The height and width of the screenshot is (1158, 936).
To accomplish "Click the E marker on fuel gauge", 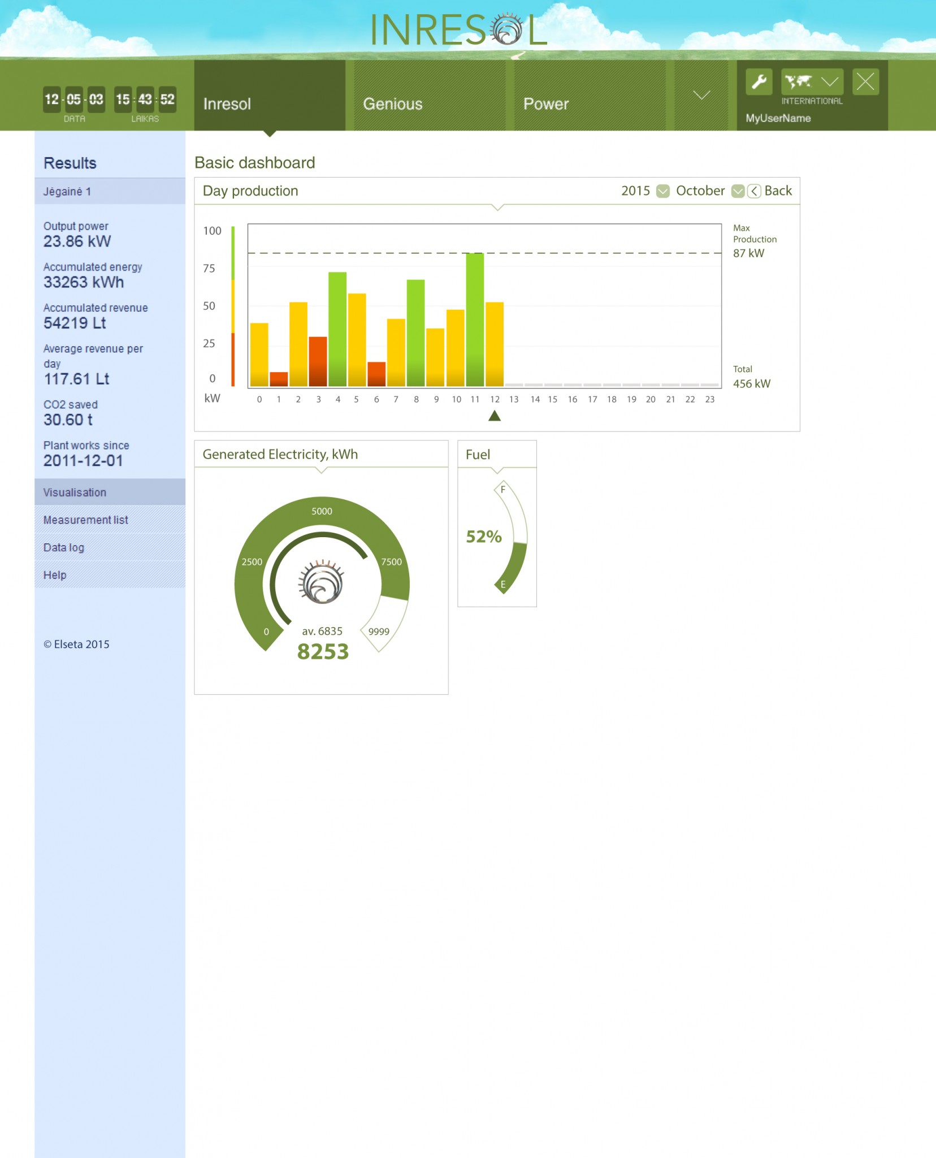I will pyautogui.click(x=502, y=585).
